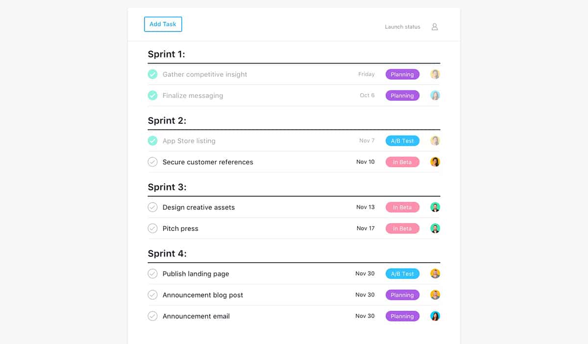This screenshot has height=344, width=588.
Task: Open the Launch status link
Action: 402,27
